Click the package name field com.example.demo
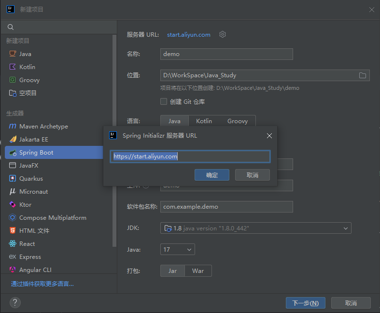This screenshot has width=380, height=313. point(226,207)
